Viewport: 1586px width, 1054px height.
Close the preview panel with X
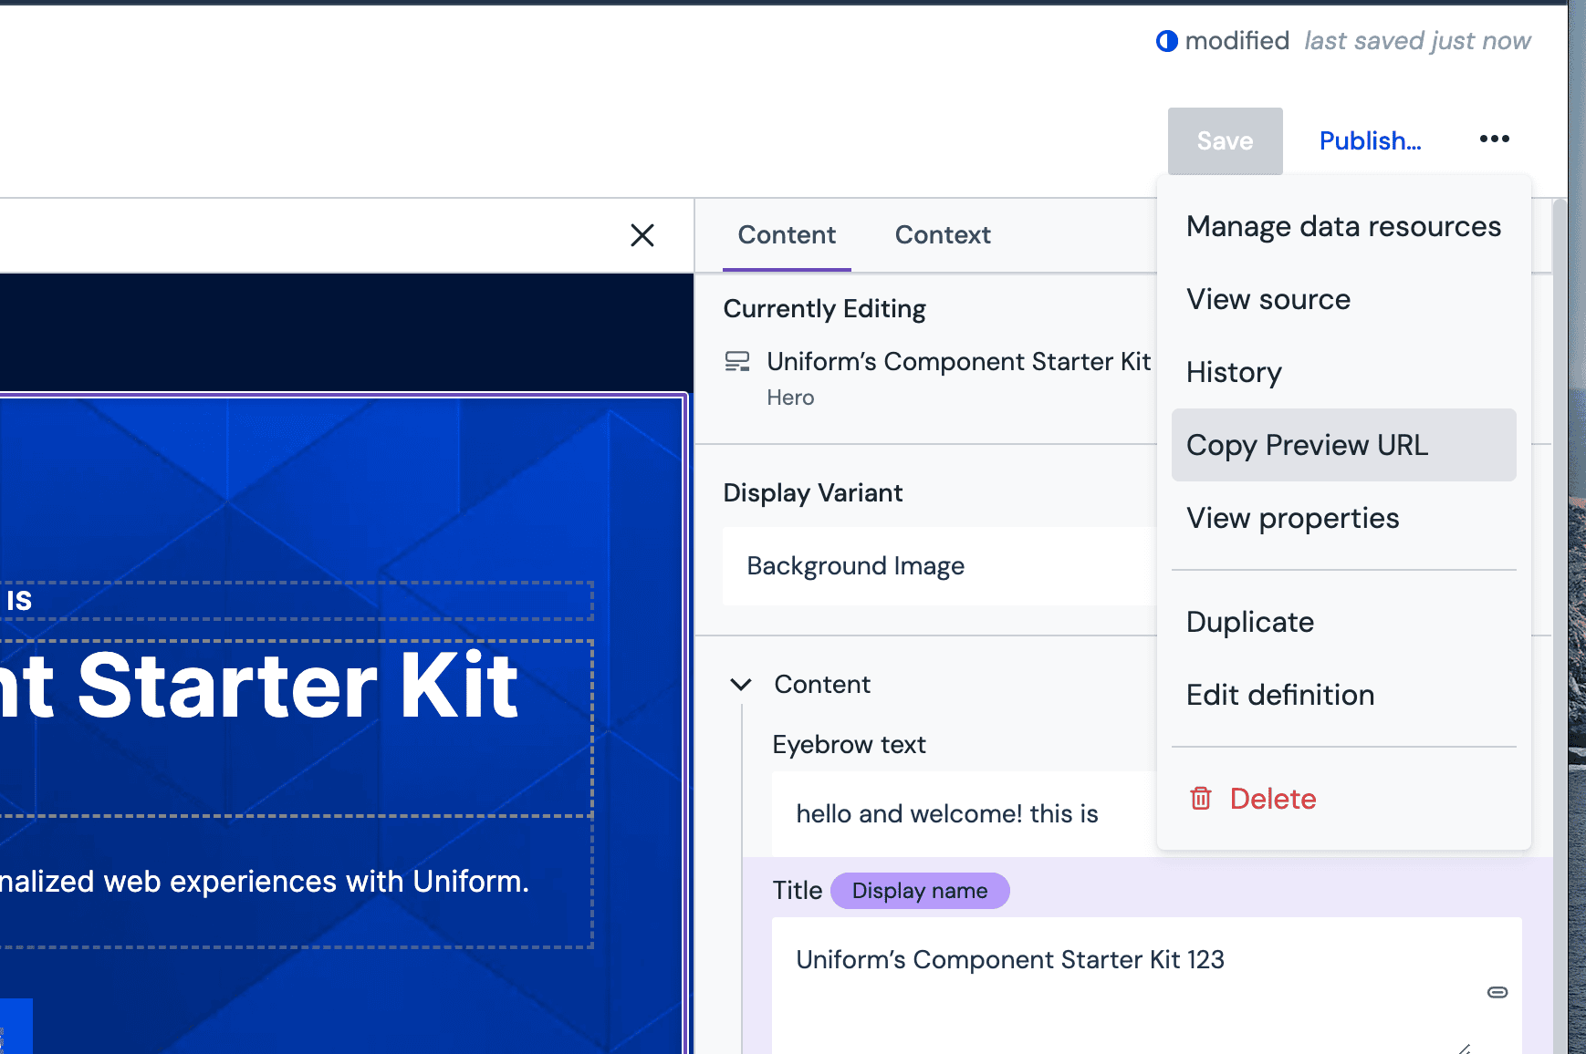pos(642,235)
